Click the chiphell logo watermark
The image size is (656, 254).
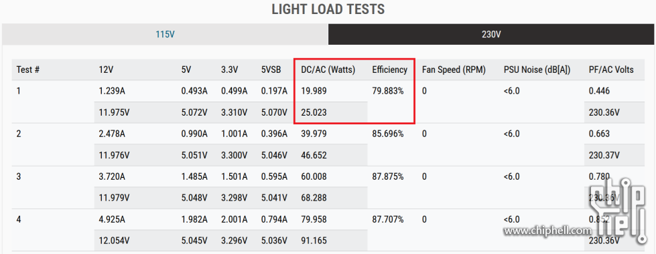pyautogui.click(x=618, y=211)
